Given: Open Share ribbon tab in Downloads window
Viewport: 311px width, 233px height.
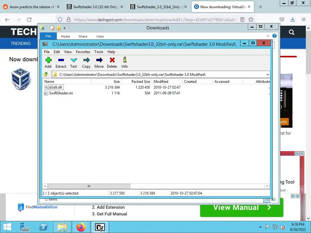Looking at the screenshot, I should [x=83, y=36].
